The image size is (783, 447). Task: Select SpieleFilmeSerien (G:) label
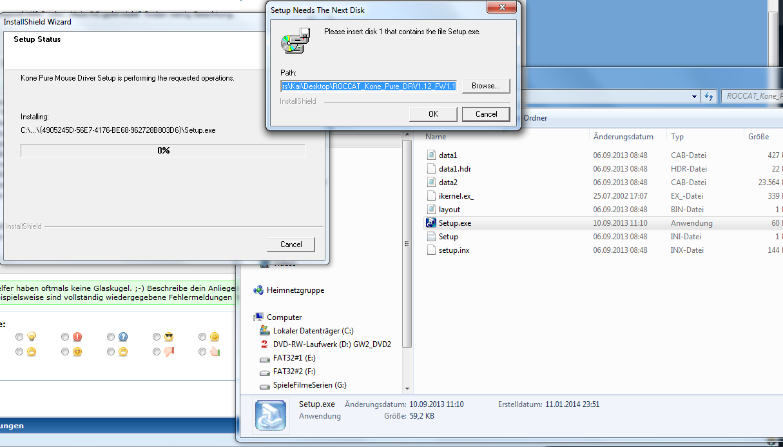309,385
